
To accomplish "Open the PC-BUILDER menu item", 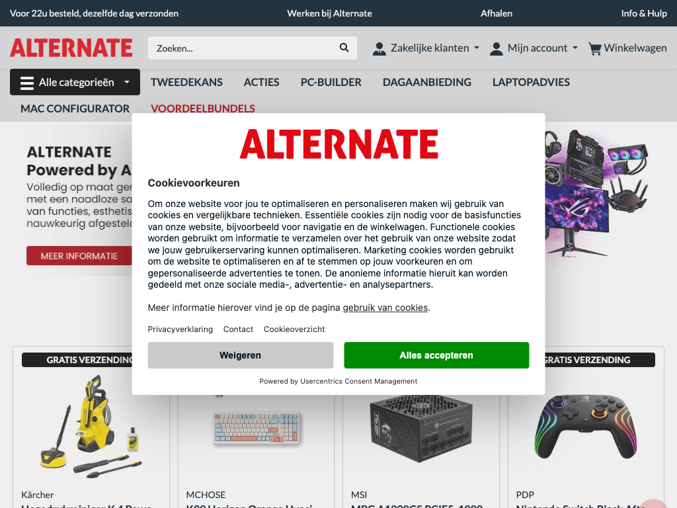I will tap(331, 82).
